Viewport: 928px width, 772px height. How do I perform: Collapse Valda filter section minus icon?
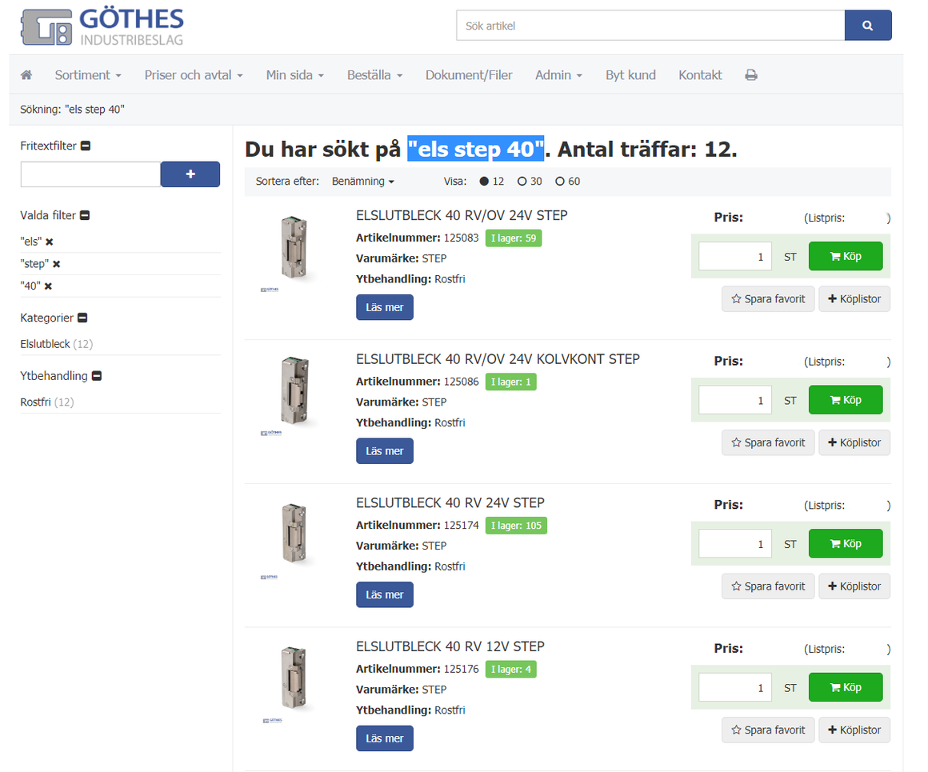[x=85, y=215]
